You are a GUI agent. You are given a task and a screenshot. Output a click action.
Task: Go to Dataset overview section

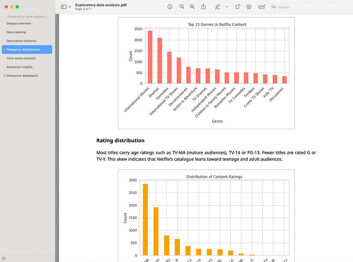tap(19, 23)
